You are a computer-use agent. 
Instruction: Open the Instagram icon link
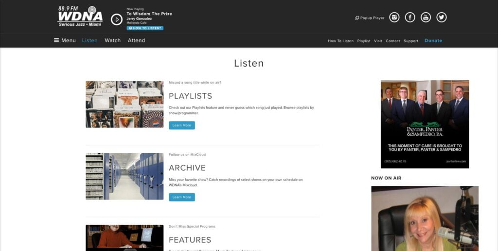[x=395, y=18]
